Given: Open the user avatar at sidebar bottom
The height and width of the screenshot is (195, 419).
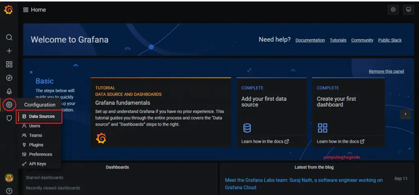Looking at the screenshot, I should pyautogui.click(x=9, y=178).
